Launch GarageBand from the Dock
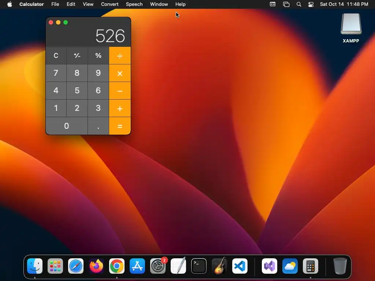375x281 pixels. point(219,266)
